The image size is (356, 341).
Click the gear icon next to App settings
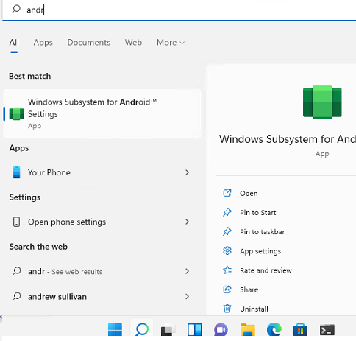[227, 250]
